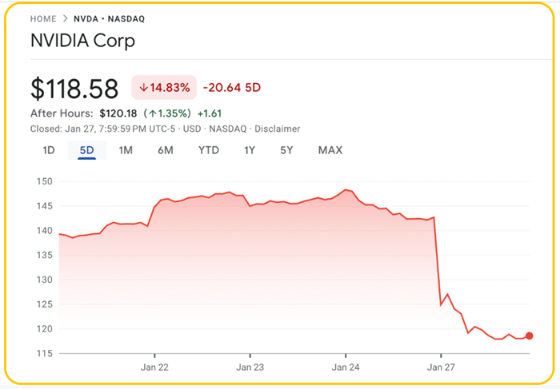Click the red down-arrow percentage badge
This screenshot has width=560, height=389.
click(x=164, y=87)
